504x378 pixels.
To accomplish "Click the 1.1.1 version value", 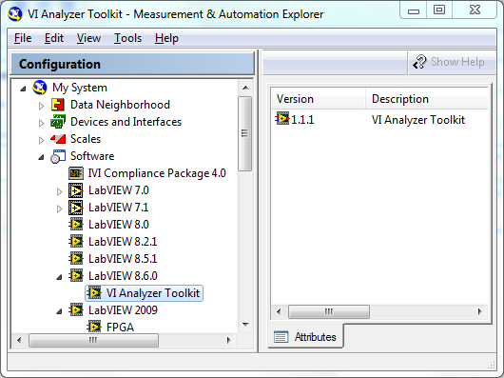I will 302,120.
